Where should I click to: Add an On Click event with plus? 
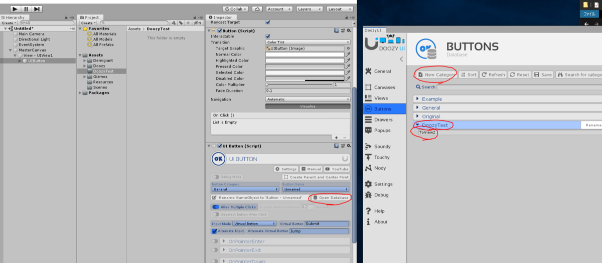336,137
